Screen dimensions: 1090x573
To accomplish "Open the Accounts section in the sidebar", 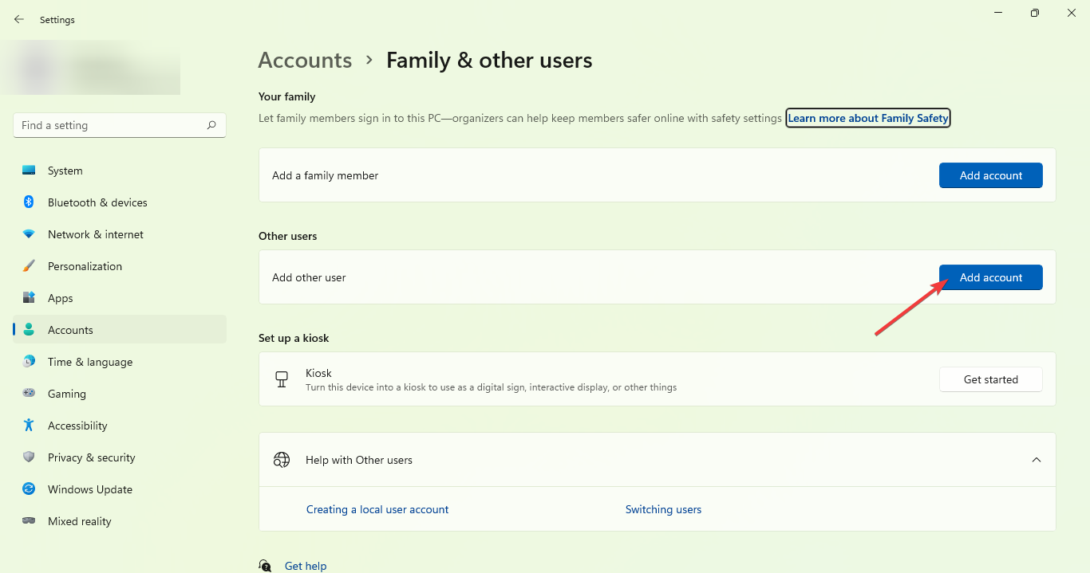I will coord(120,330).
